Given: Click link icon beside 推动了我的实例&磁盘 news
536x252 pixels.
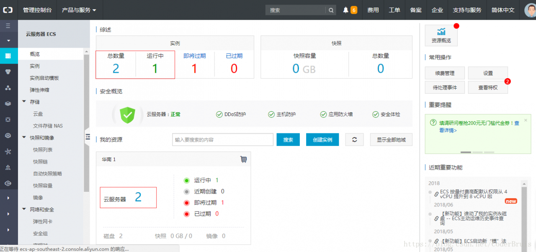Looking at the screenshot, I should pos(436,218).
